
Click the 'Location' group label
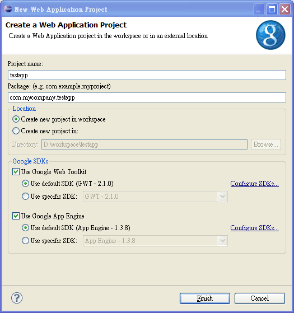pos(24,109)
